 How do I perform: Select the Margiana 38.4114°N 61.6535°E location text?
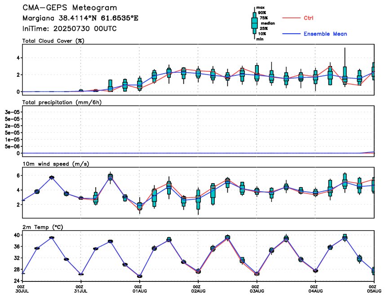click(x=80, y=18)
